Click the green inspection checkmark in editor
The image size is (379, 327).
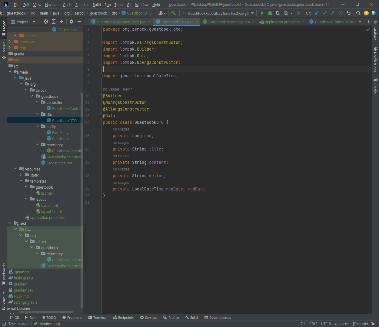click(x=368, y=29)
